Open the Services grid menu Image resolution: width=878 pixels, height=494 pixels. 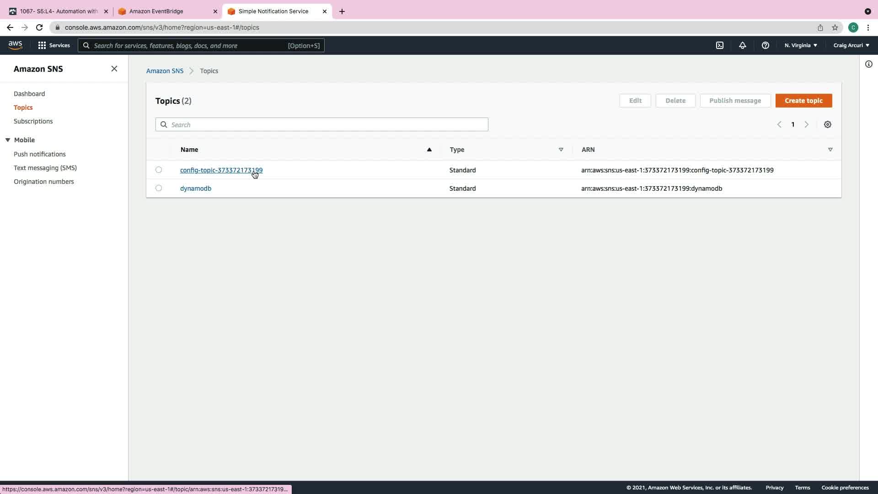click(x=54, y=45)
